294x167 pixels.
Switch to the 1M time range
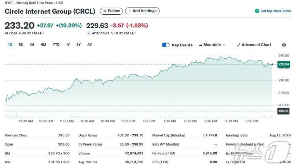point(32,45)
